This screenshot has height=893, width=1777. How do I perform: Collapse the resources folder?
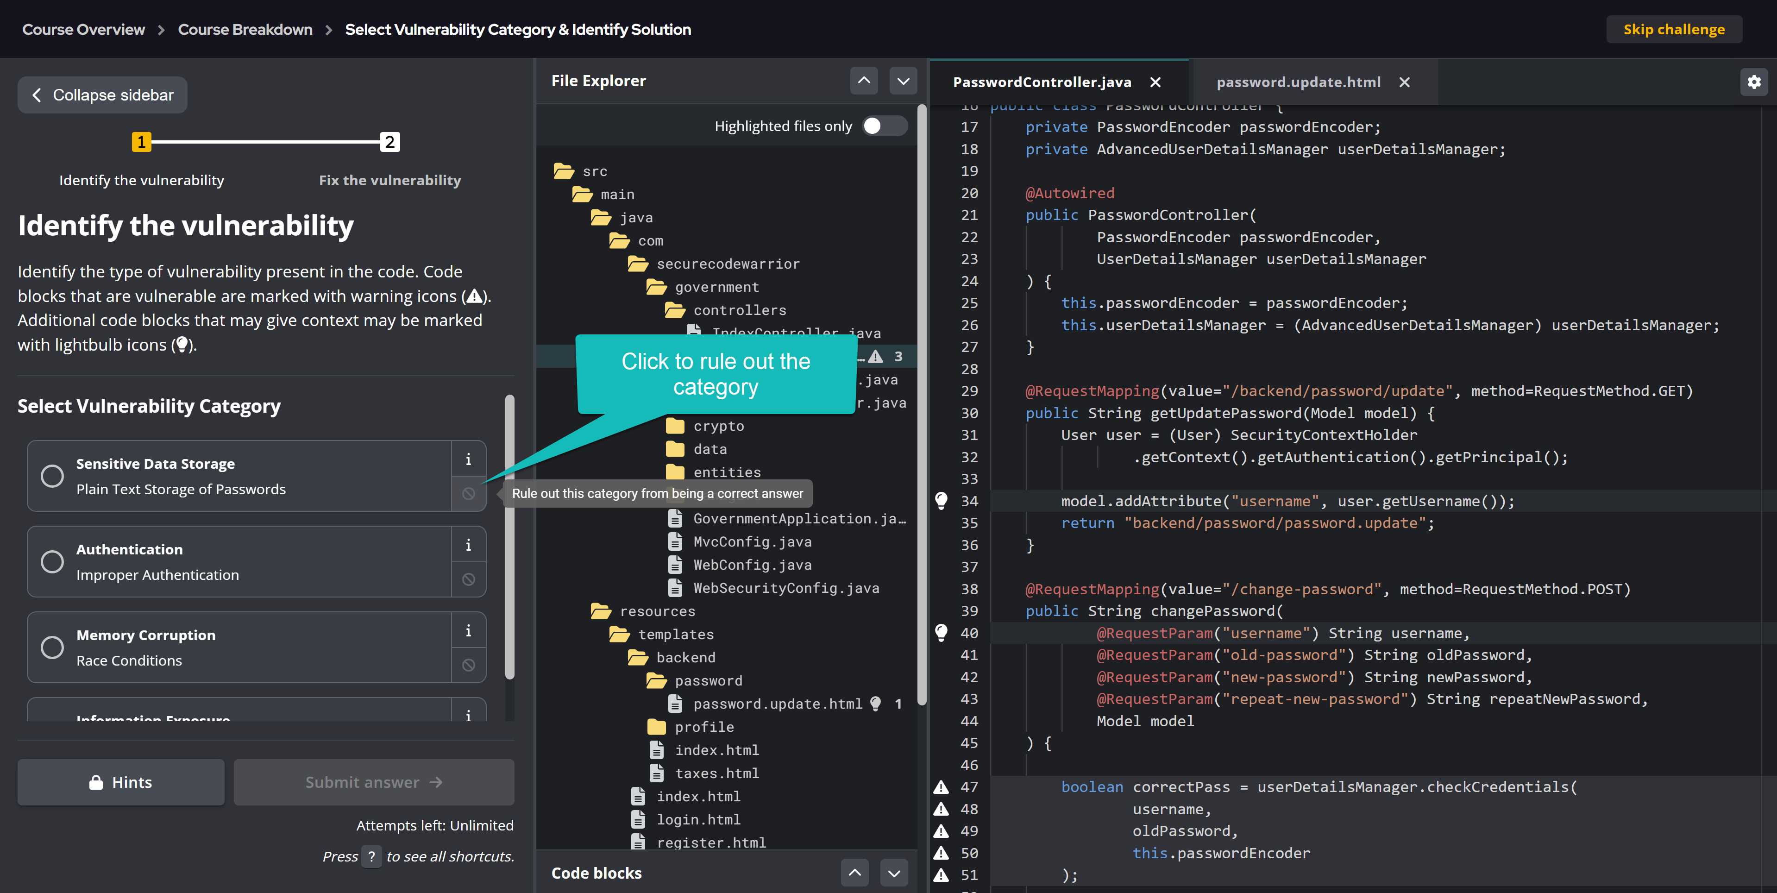[x=643, y=611]
